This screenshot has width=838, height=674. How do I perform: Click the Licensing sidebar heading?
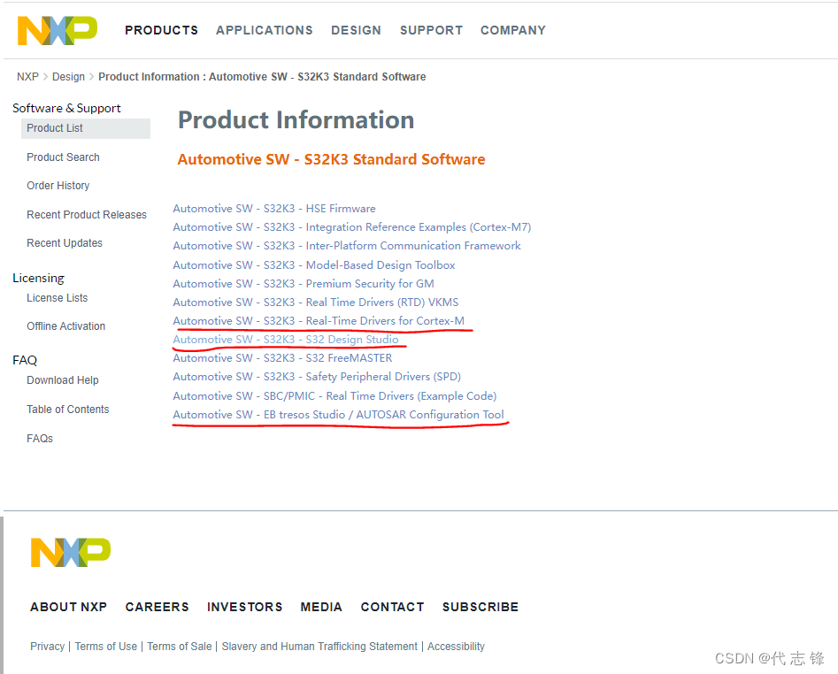[38, 279]
